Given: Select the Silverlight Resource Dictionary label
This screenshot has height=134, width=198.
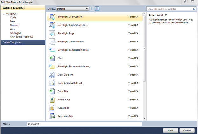Looking at the screenshot, I should pos(74,67).
